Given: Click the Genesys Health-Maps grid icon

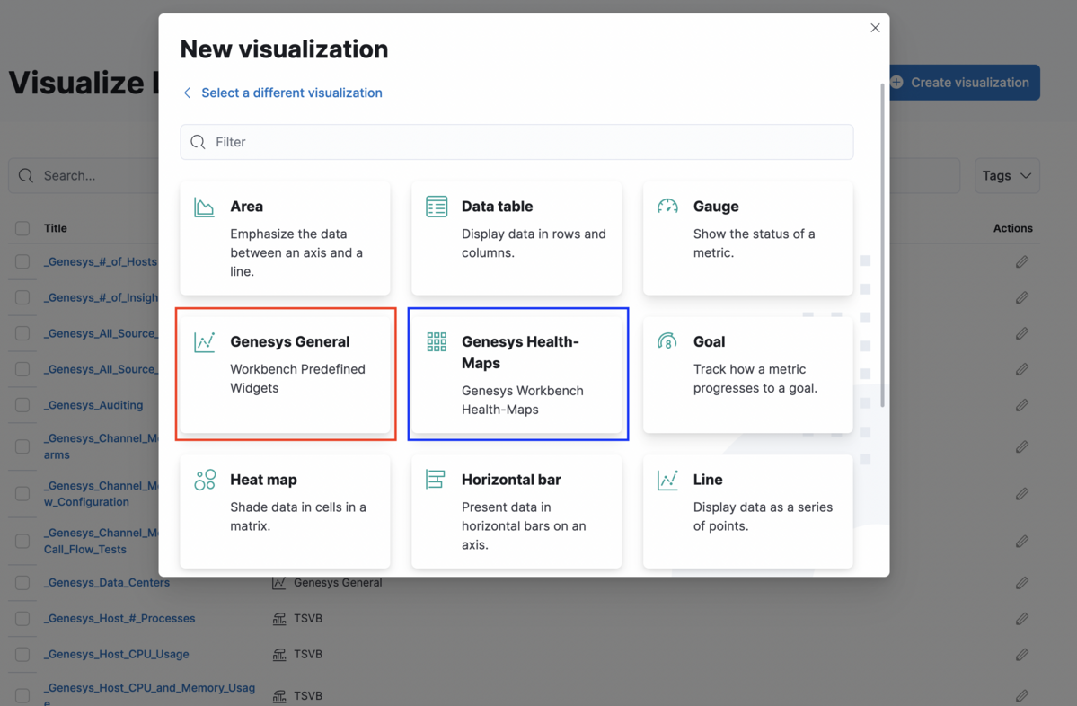Looking at the screenshot, I should tap(437, 341).
